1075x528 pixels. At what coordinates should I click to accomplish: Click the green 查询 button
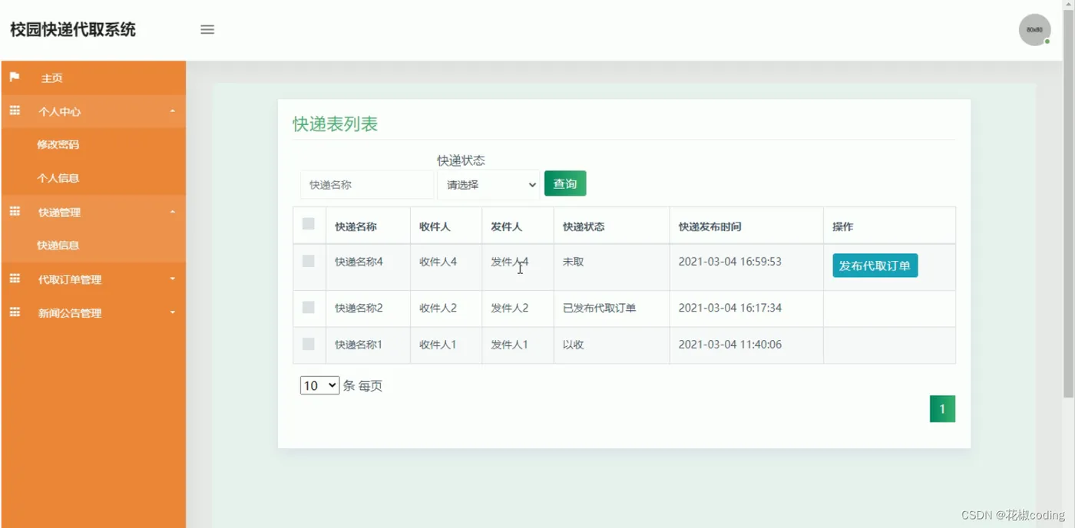coord(565,183)
